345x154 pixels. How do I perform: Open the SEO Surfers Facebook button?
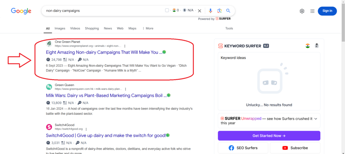(x=243, y=148)
